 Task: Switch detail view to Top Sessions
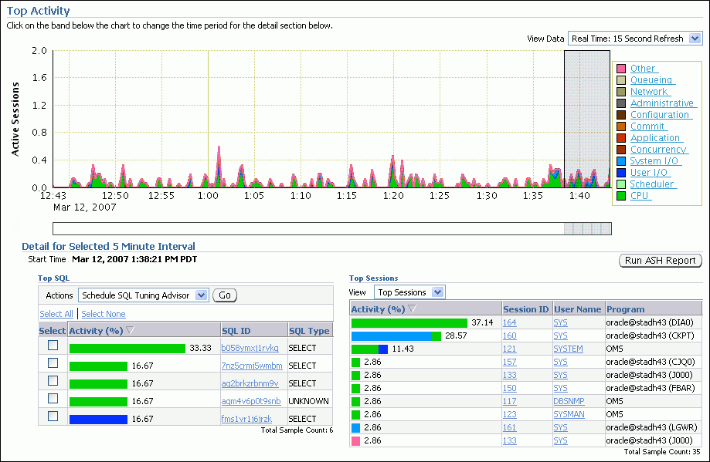[x=409, y=292]
